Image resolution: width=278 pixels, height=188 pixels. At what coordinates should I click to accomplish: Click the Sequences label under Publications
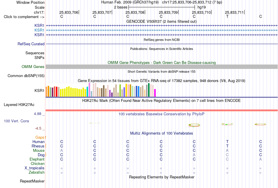pos(35,53)
